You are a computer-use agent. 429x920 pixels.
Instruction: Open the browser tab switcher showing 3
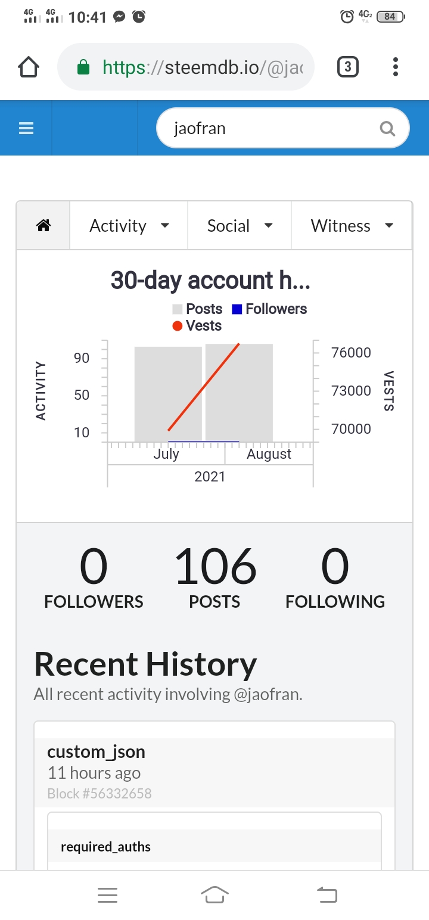point(348,67)
